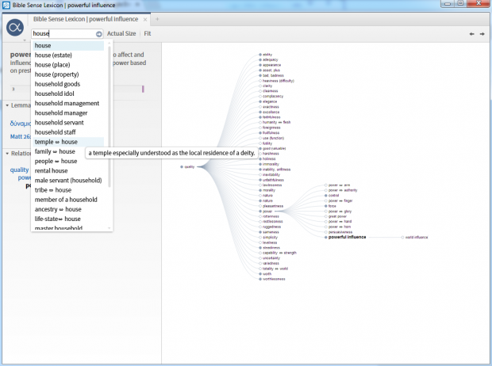Open the Matt 26 verse reference link

tap(19, 136)
